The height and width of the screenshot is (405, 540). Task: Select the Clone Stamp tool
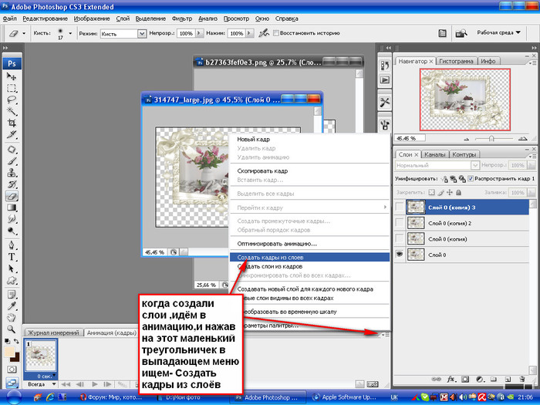point(12,173)
